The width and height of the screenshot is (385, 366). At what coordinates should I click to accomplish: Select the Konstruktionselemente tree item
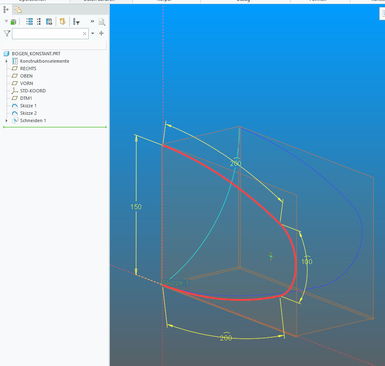[x=45, y=61]
